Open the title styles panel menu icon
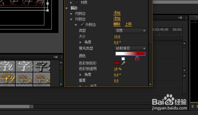 click(x=56, y=57)
